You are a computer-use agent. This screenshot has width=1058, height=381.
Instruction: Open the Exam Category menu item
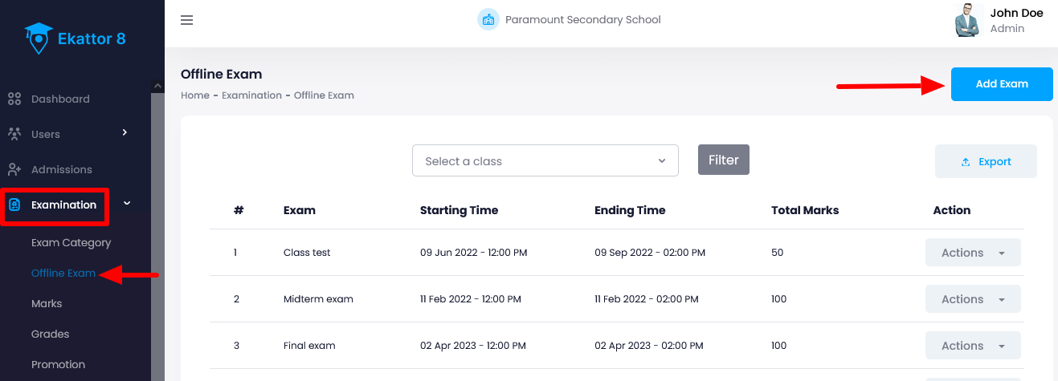coord(71,242)
